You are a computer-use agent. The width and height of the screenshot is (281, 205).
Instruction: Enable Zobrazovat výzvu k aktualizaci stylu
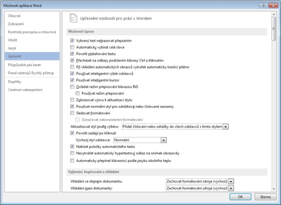click(x=72, y=100)
